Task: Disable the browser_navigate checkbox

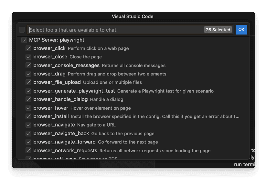Action: 28,125
